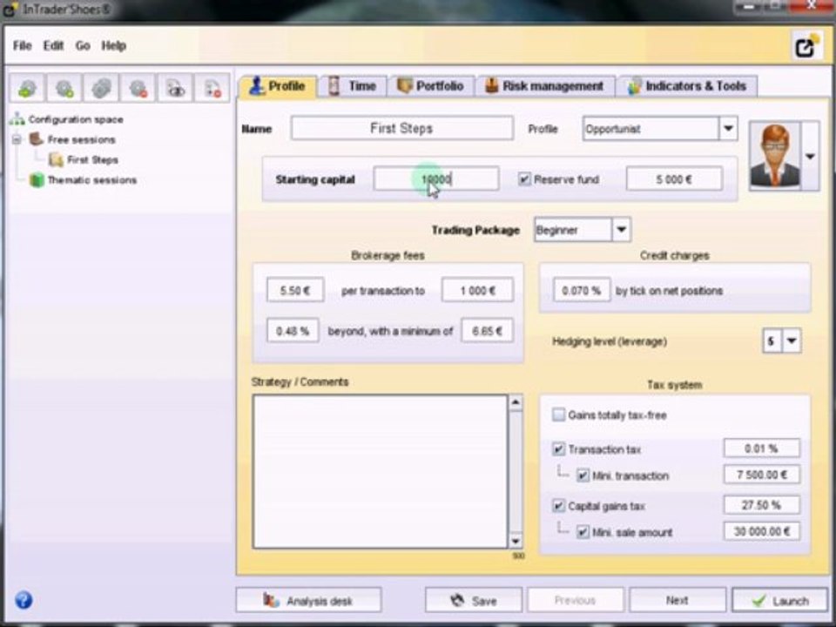Click the Name field showing First Steps
836x627 pixels.
(x=402, y=129)
